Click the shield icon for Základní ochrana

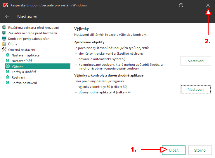[4, 33]
